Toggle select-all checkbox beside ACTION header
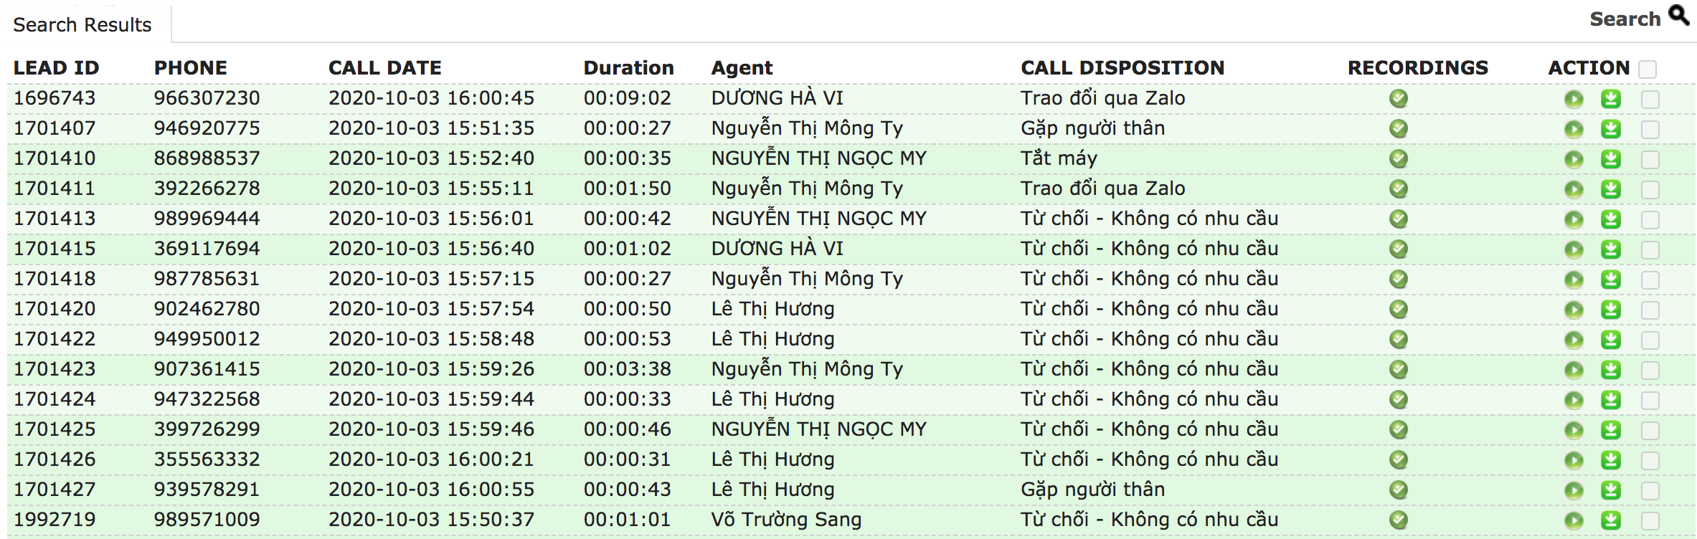The height and width of the screenshot is (539, 1697). click(x=1648, y=70)
